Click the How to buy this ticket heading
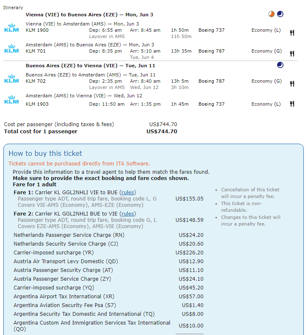The width and height of the screenshot is (308, 335). [x=45, y=153]
